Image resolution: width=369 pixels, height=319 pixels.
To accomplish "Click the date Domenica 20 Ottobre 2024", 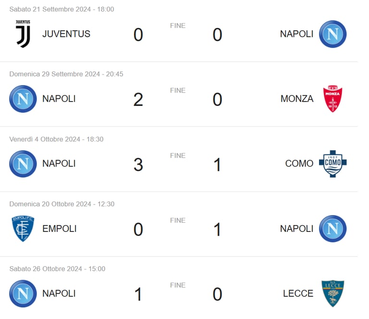I will click(x=50, y=204).
